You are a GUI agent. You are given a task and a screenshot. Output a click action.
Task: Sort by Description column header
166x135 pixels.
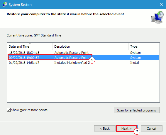click(x=91, y=46)
